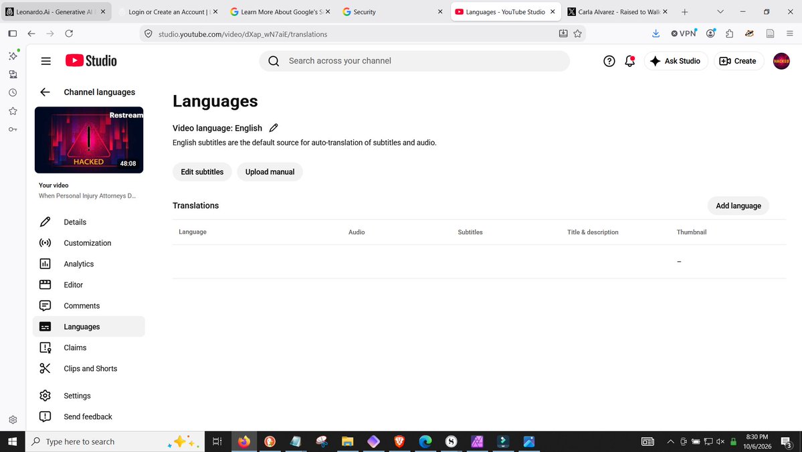Screen dimensions: 802x452
Task: Open Details in the sidebar
Action: [89, 222]
